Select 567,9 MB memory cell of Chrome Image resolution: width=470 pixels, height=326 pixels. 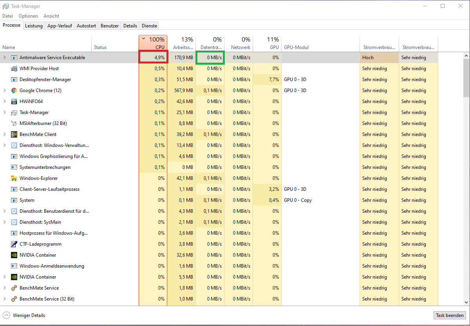[182, 91]
